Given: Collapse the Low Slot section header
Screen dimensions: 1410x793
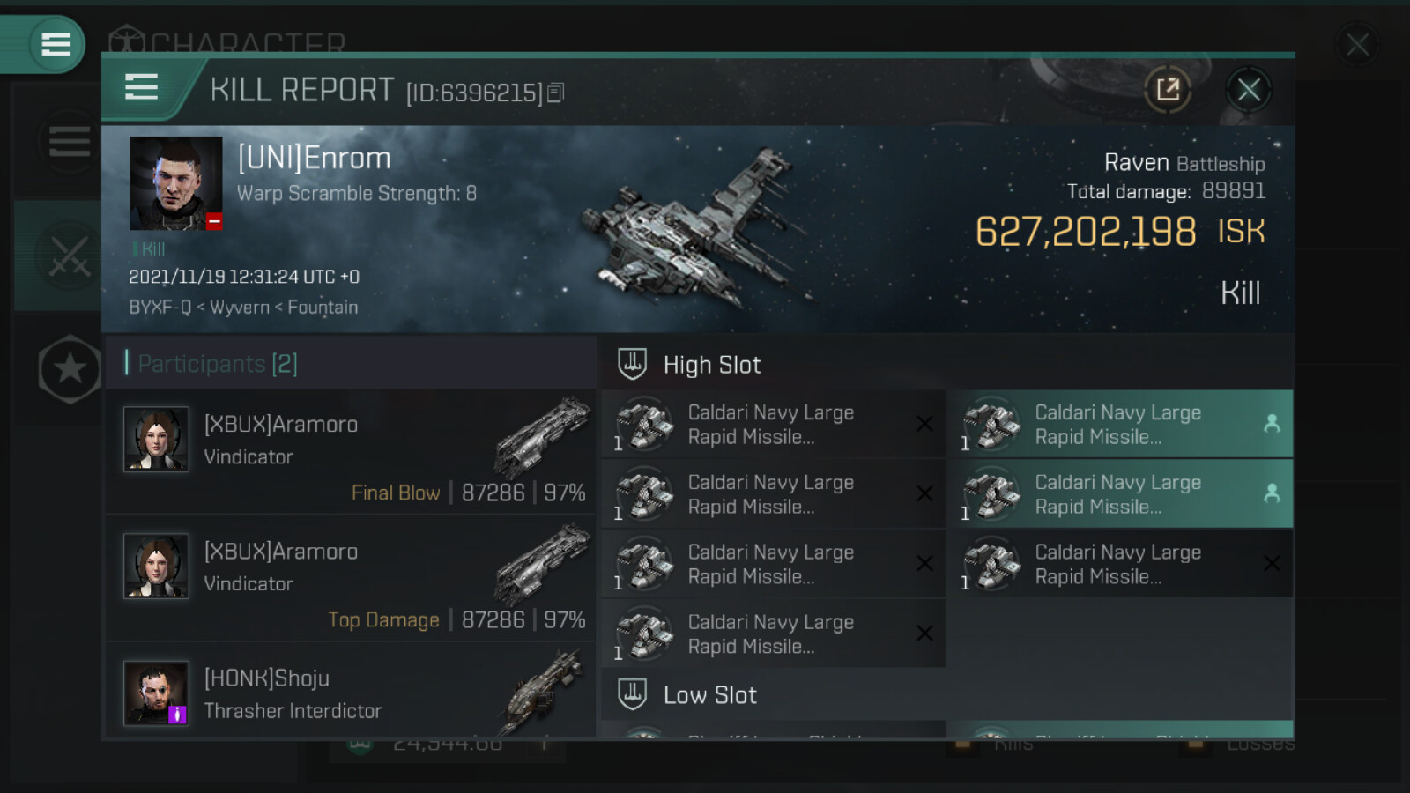Looking at the screenshot, I should (x=948, y=694).
